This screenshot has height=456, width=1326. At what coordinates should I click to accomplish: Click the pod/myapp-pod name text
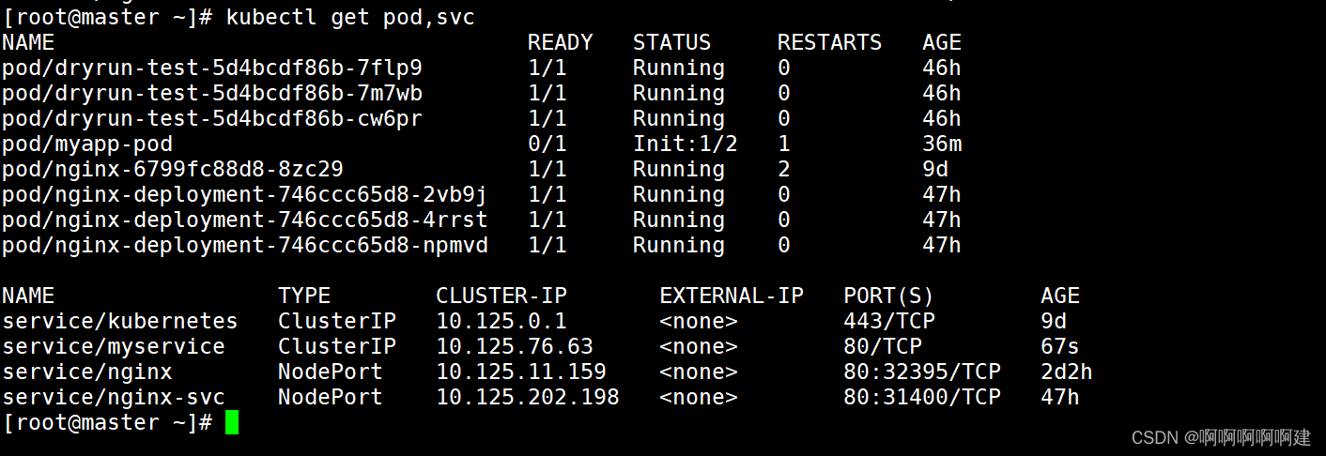(87, 144)
